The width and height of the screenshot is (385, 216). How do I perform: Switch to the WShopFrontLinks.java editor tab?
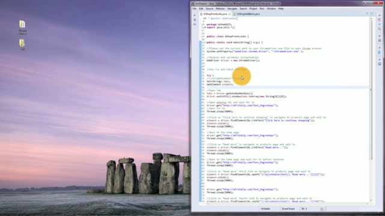(x=215, y=14)
